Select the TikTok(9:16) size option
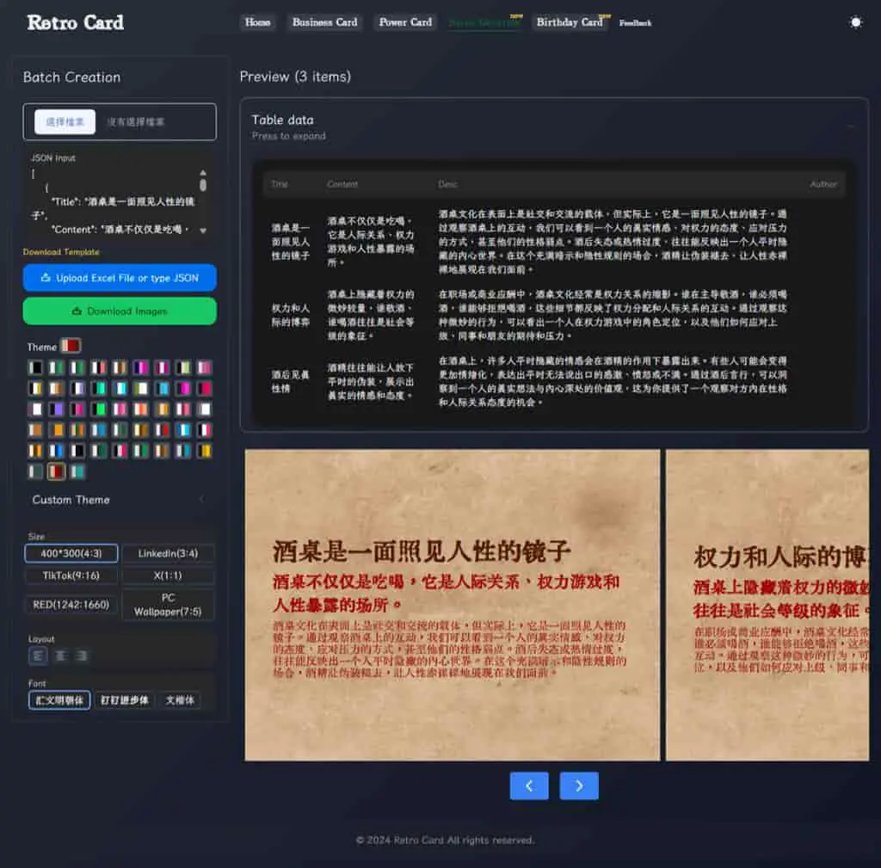This screenshot has height=868, width=881. coord(71,576)
